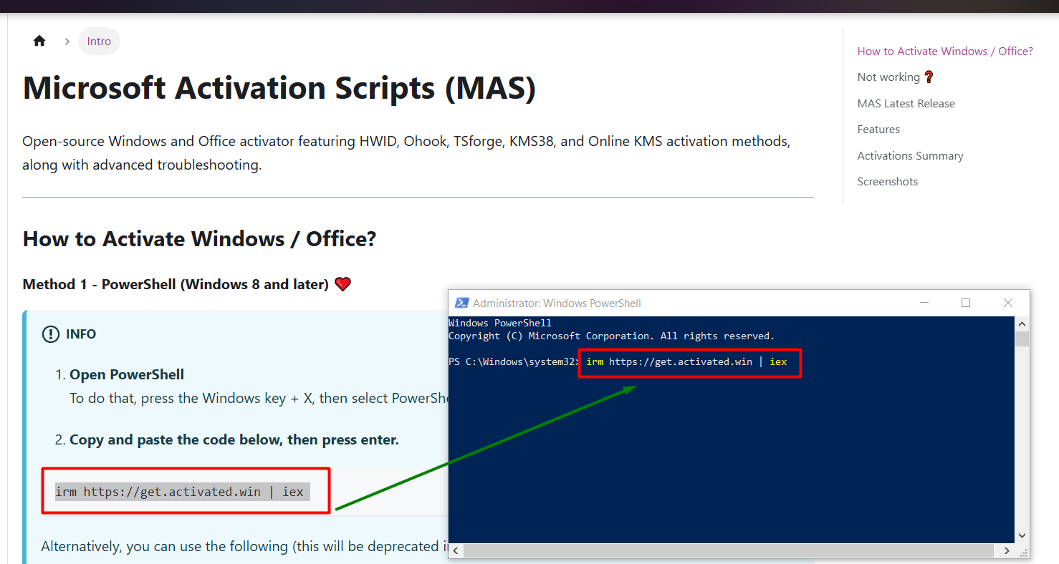Jump to How to Activate Windows / Office?
The image size is (1059, 564).
(x=945, y=51)
